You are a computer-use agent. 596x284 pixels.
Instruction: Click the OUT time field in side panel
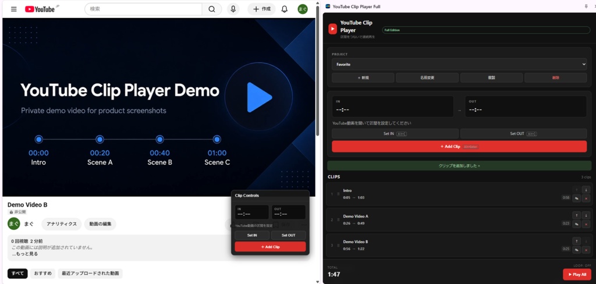[526, 106]
